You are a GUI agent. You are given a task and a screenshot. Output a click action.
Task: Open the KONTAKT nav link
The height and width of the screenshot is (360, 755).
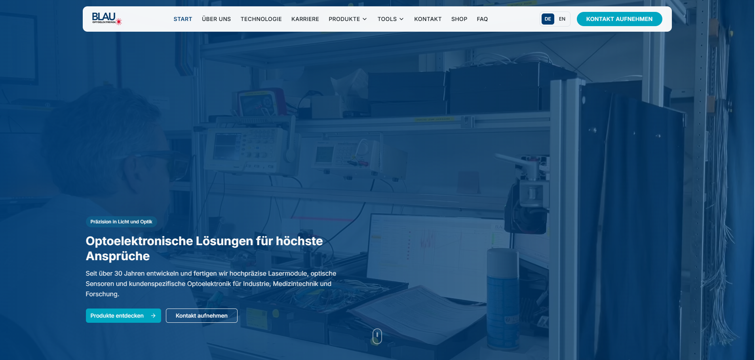pyautogui.click(x=428, y=19)
